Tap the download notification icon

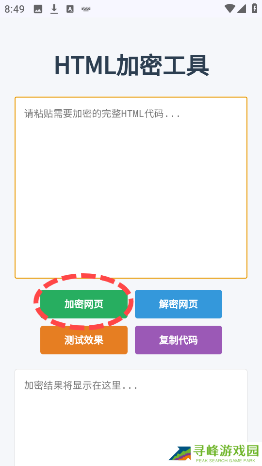(54, 9)
